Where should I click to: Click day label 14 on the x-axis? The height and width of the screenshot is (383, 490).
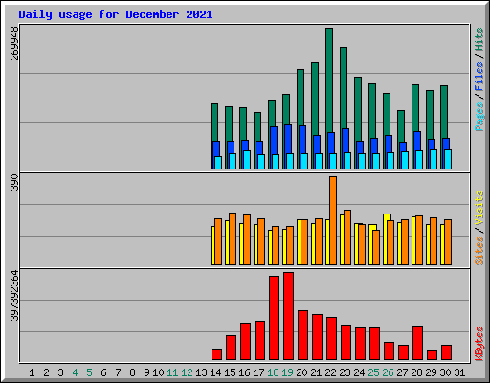(215, 372)
